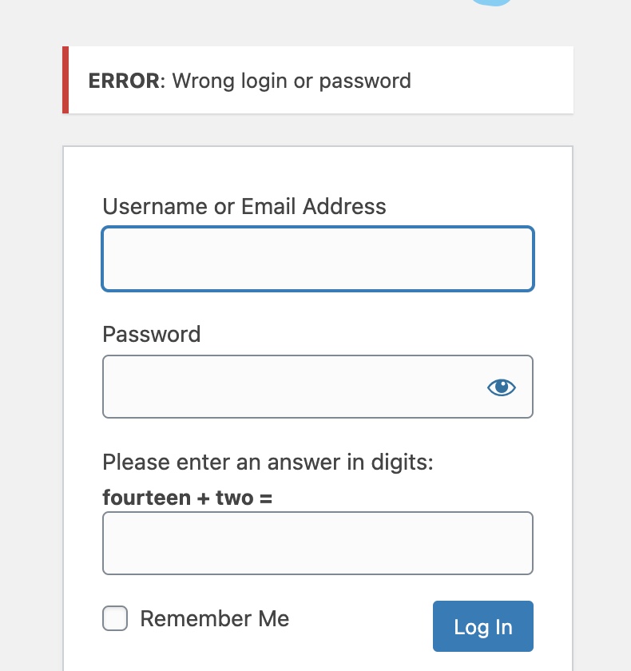Click the "fourteen + two =" captcha question

coord(188,498)
